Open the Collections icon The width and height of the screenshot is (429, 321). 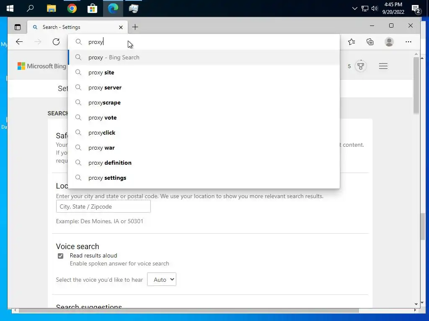coord(370,42)
